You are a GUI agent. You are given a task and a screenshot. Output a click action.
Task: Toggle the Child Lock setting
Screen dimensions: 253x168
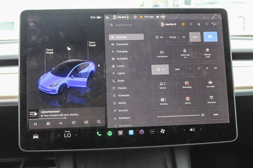[185, 53]
